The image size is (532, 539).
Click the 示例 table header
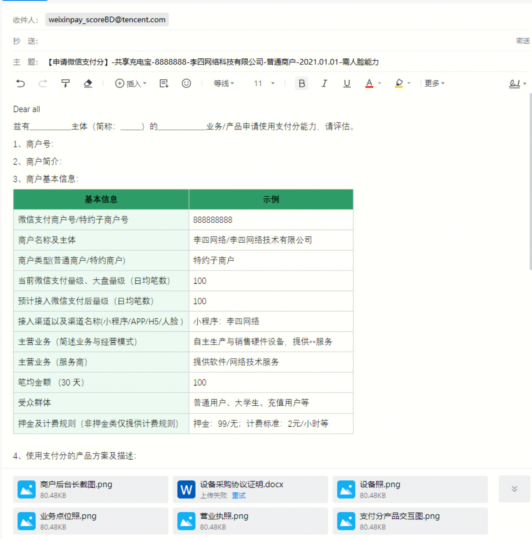[x=271, y=199]
